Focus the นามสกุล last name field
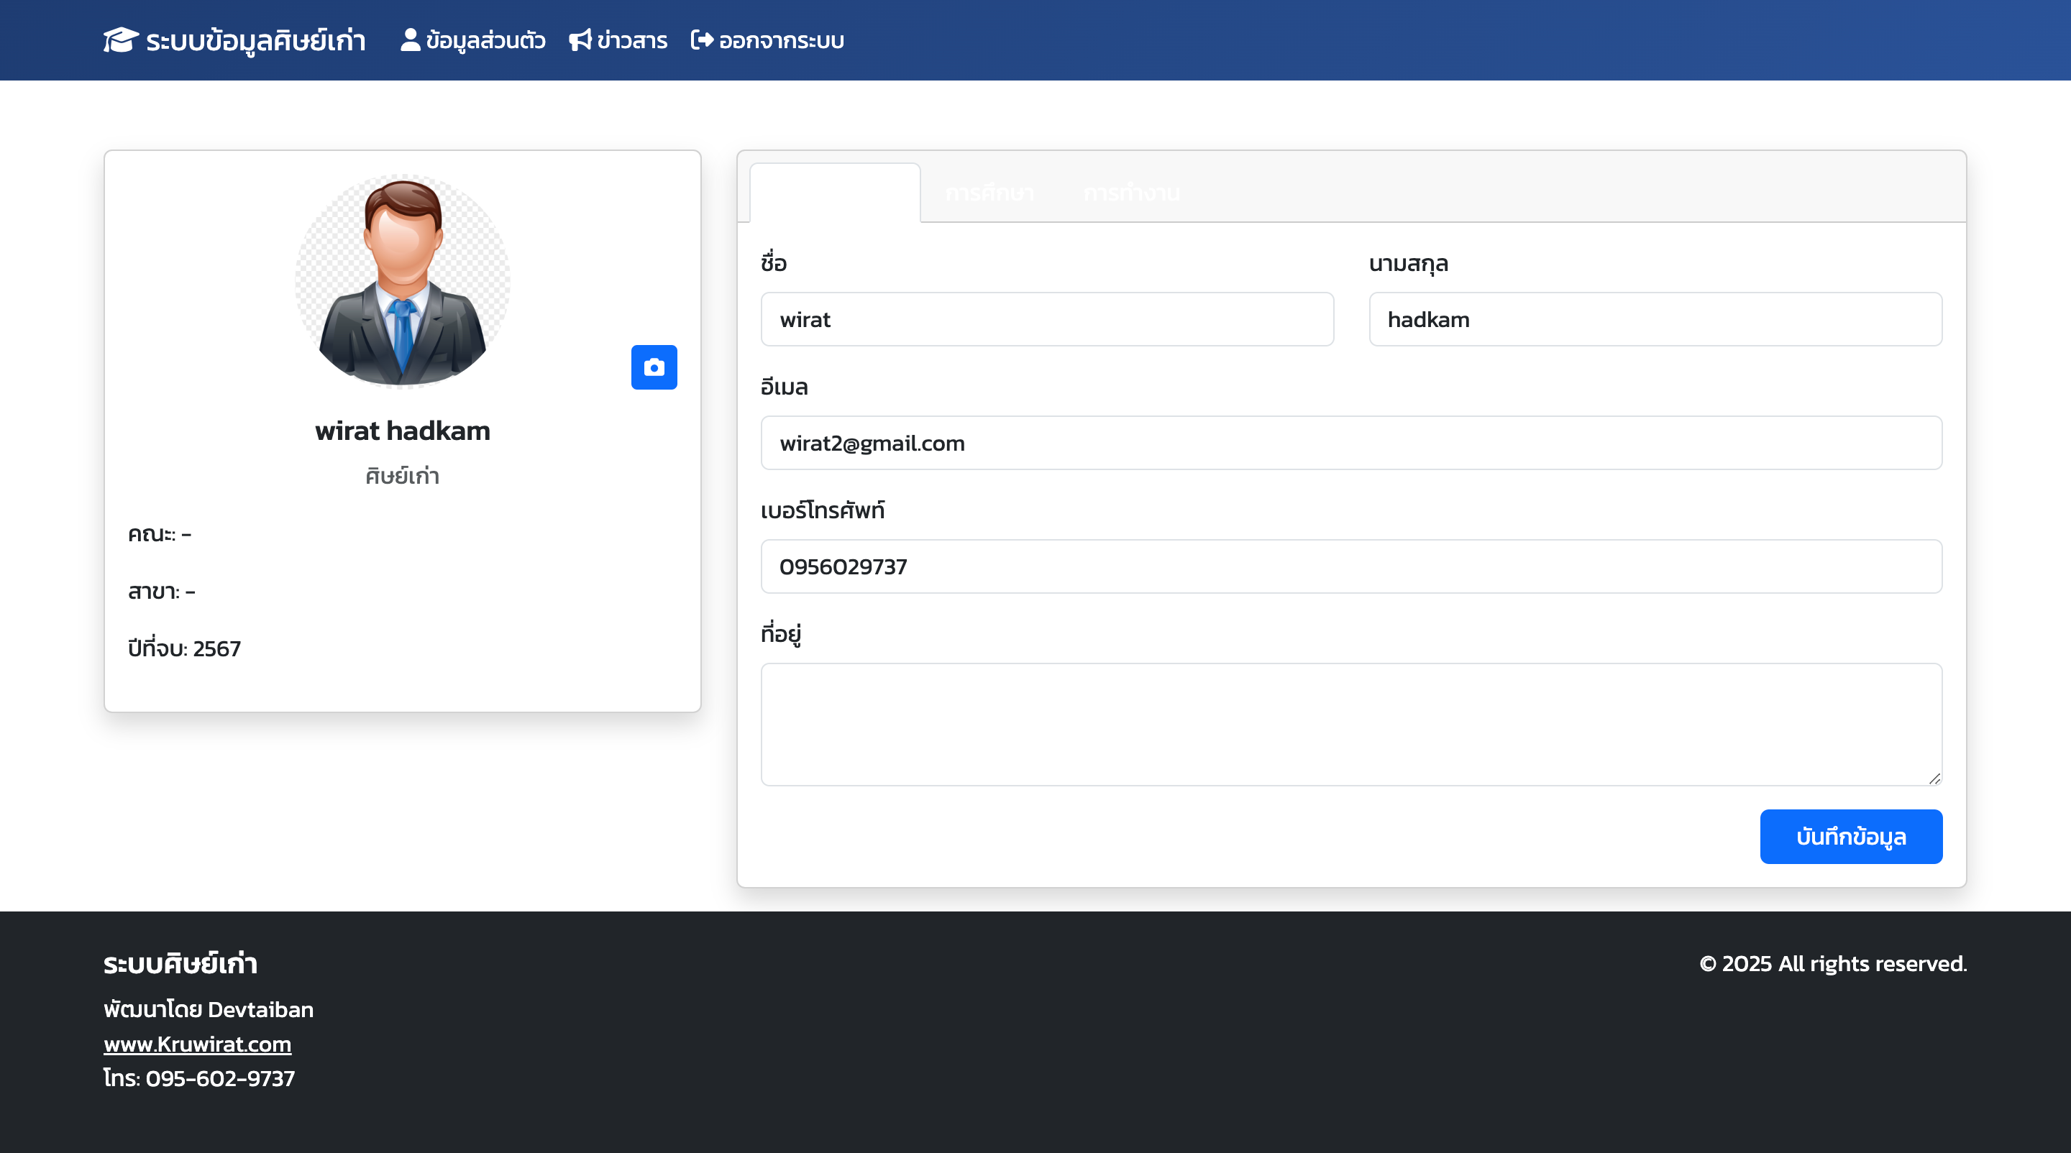 pyautogui.click(x=1655, y=319)
